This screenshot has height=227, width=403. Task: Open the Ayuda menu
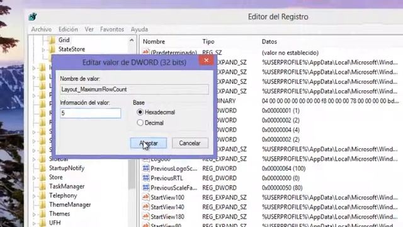tap(139, 30)
